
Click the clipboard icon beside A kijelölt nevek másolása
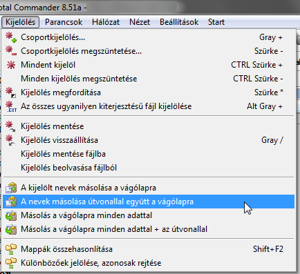(x=11, y=188)
